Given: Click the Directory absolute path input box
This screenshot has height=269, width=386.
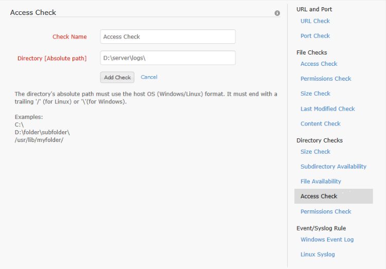Looking at the screenshot, I should point(168,58).
